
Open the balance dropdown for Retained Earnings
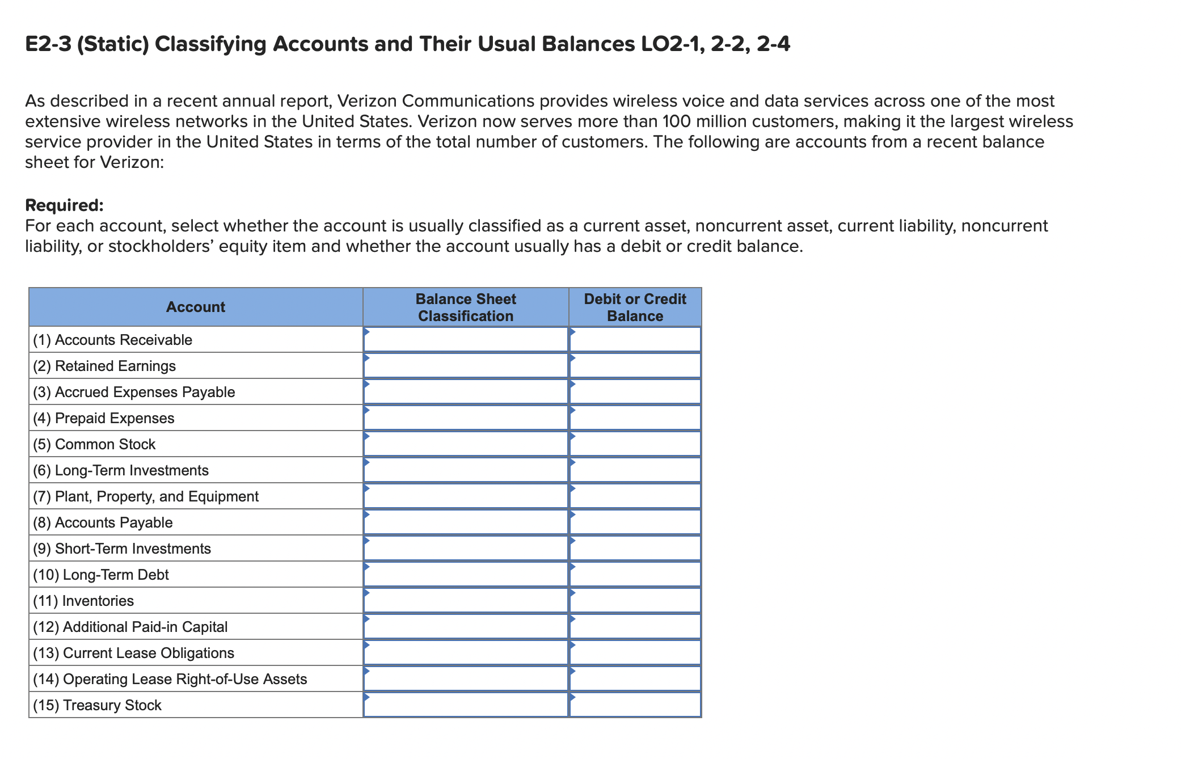pyautogui.click(x=635, y=366)
